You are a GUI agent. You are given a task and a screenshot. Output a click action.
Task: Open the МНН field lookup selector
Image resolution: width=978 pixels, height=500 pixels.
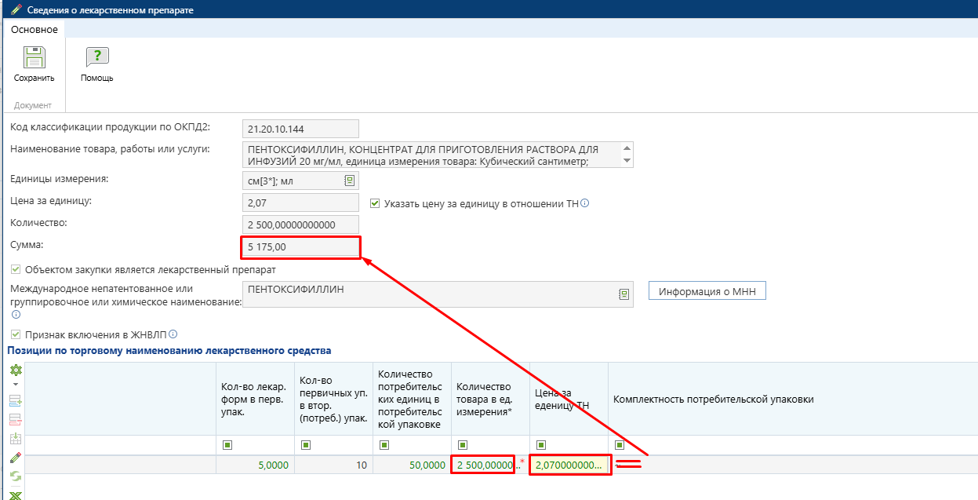(624, 294)
